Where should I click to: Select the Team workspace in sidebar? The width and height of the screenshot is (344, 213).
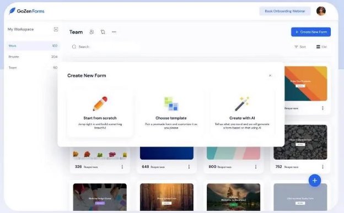point(33,68)
